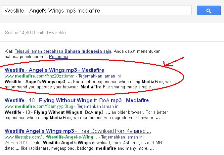Open the Preferensi link
224x155 pixels.
coord(59,57)
